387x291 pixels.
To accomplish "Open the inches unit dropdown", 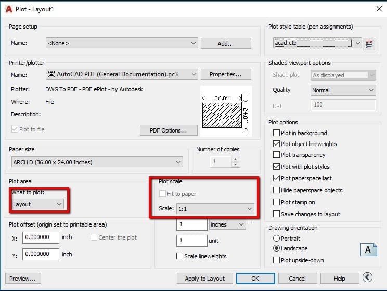I will pos(227,224).
